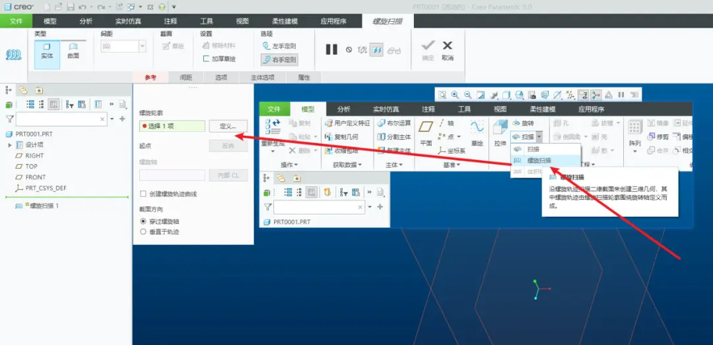Click the no-preview circle icon

[349, 50]
